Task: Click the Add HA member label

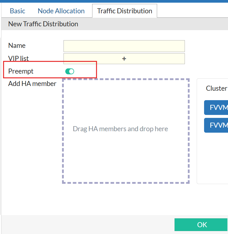Action: click(32, 84)
